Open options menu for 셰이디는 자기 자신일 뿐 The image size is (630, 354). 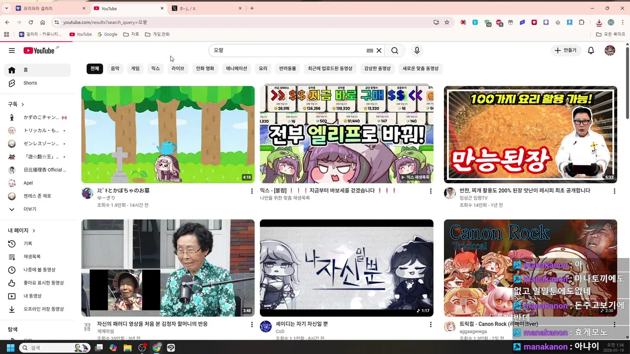click(x=431, y=325)
